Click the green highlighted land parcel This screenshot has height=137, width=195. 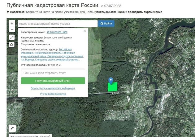[113, 87]
